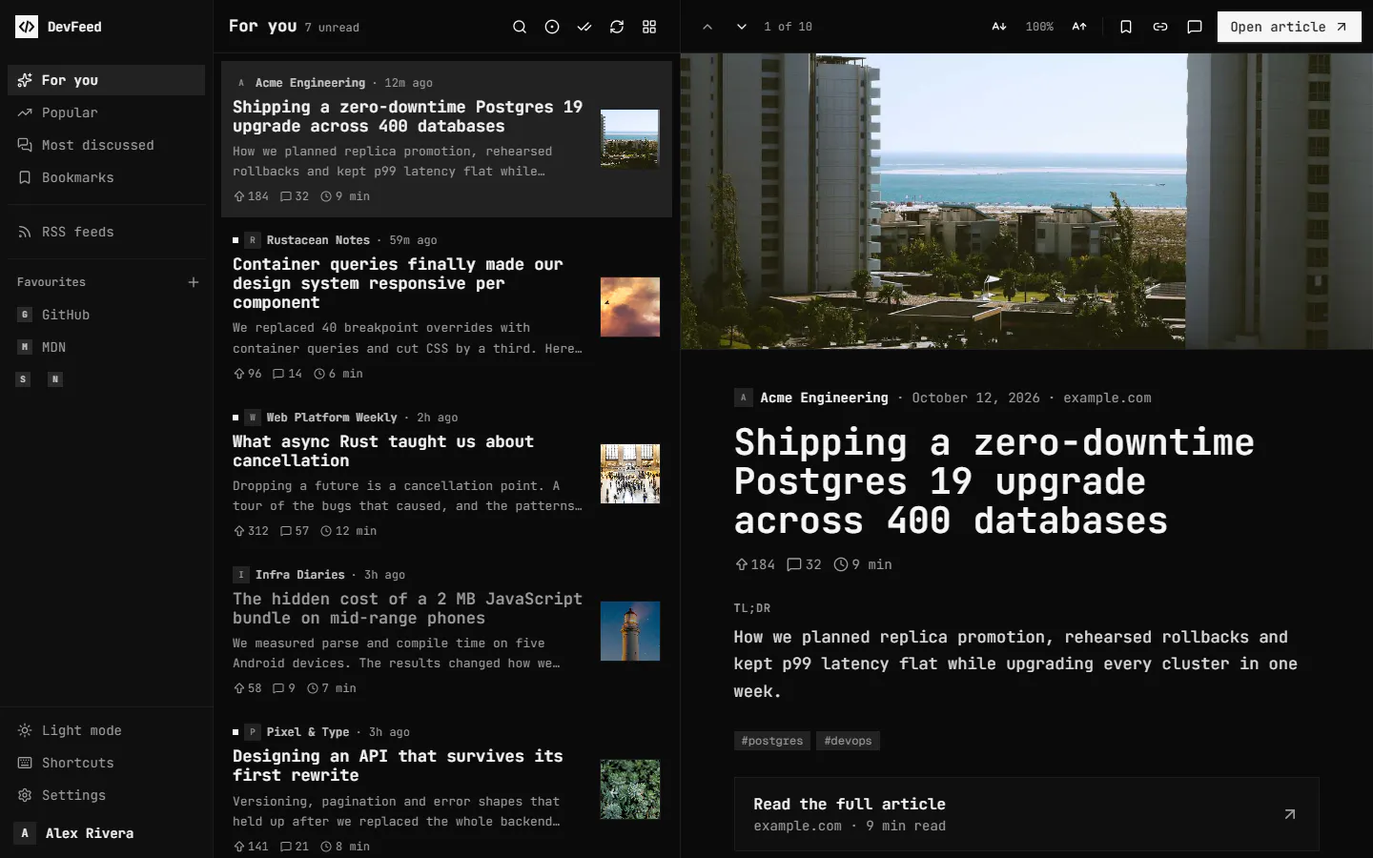
Task: Decrease reader font size
Action: (x=999, y=27)
